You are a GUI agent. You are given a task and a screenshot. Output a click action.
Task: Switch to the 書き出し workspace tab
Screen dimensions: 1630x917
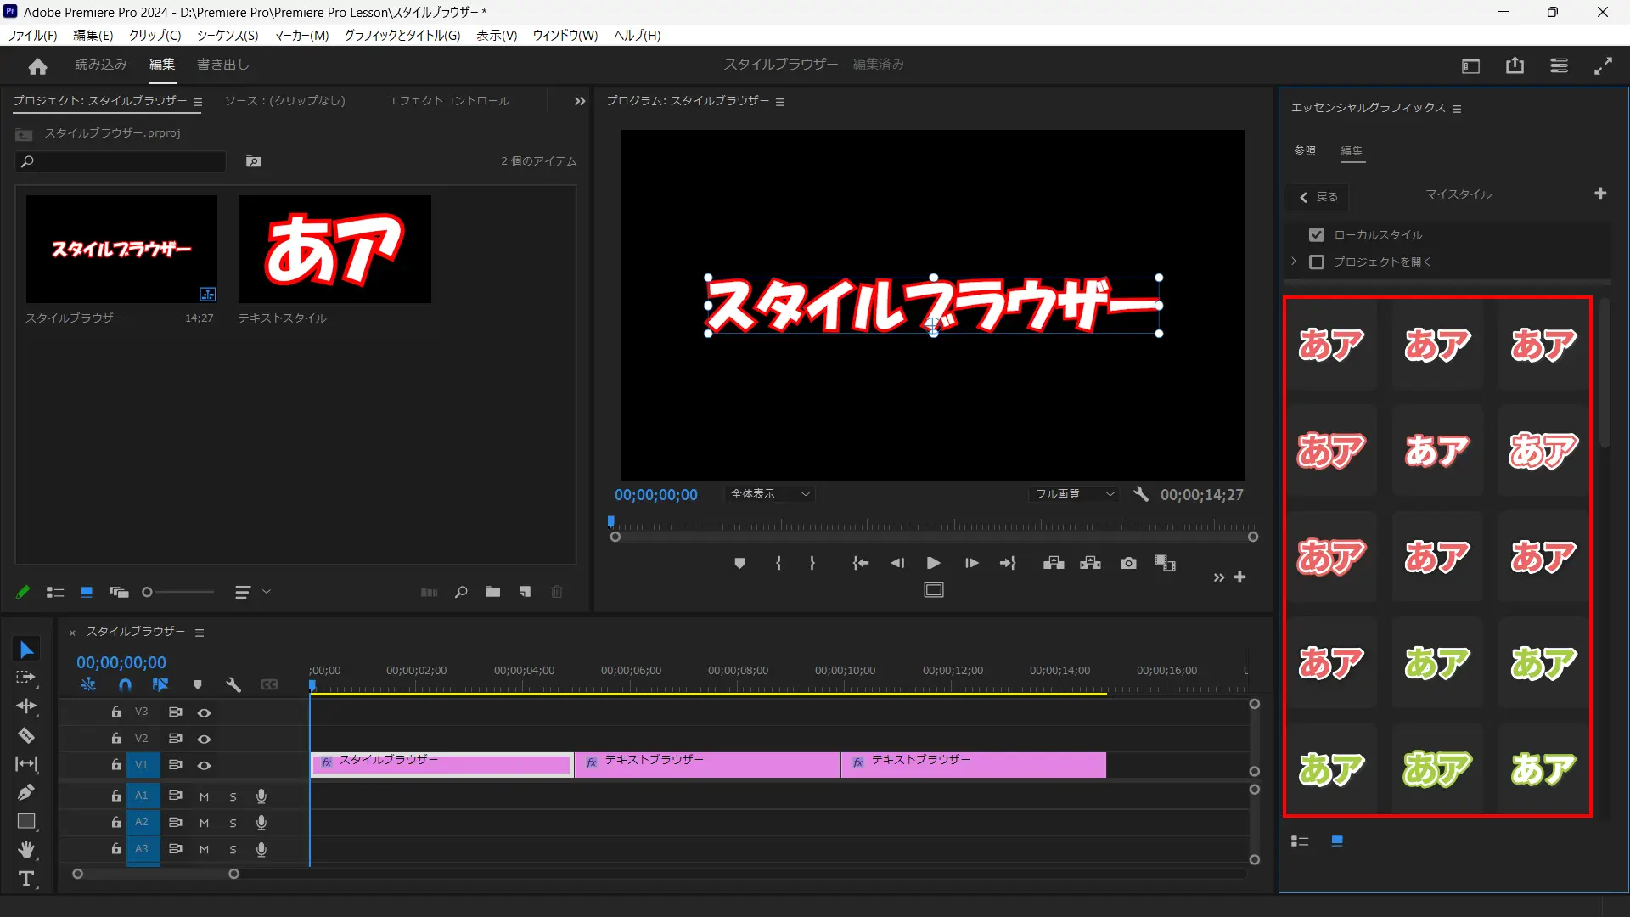(223, 65)
